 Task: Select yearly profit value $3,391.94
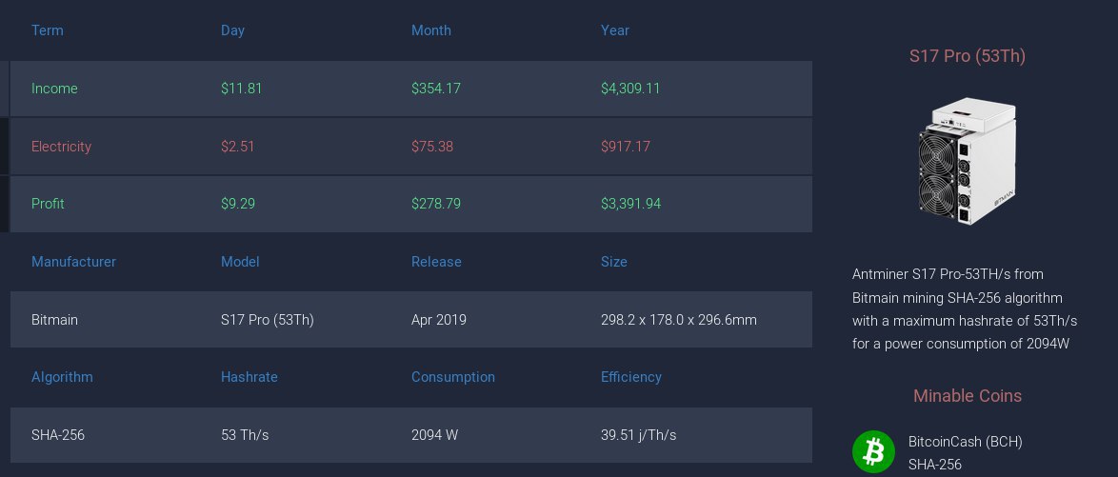[631, 203]
